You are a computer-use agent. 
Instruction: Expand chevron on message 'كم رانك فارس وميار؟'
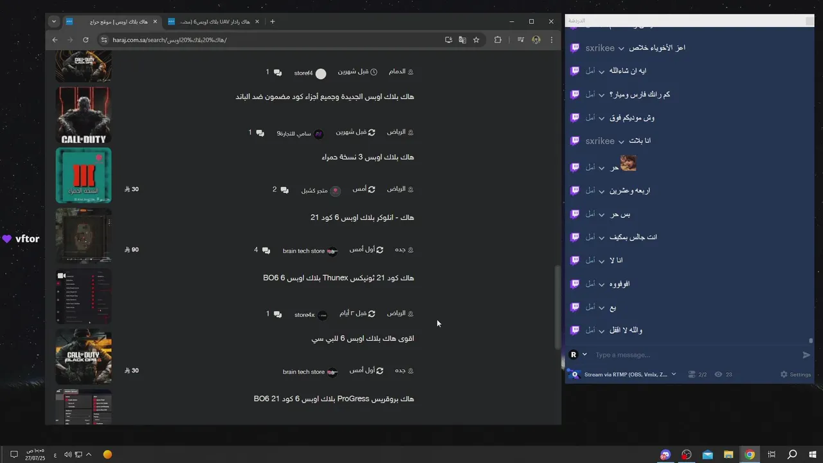click(602, 95)
